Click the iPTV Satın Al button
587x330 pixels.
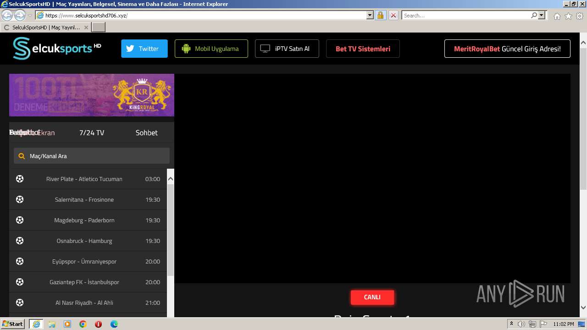(x=287, y=49)
